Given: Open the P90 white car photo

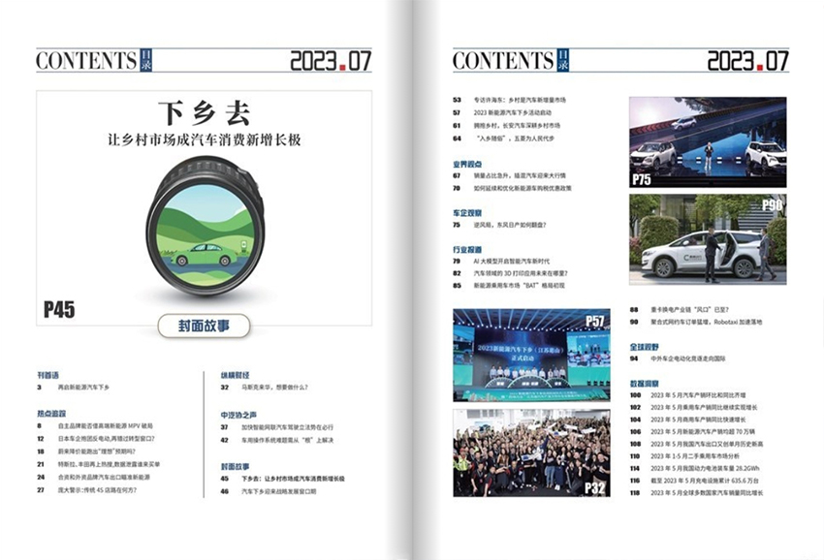Looking at the screenshot, I should [x=707, y=238].
